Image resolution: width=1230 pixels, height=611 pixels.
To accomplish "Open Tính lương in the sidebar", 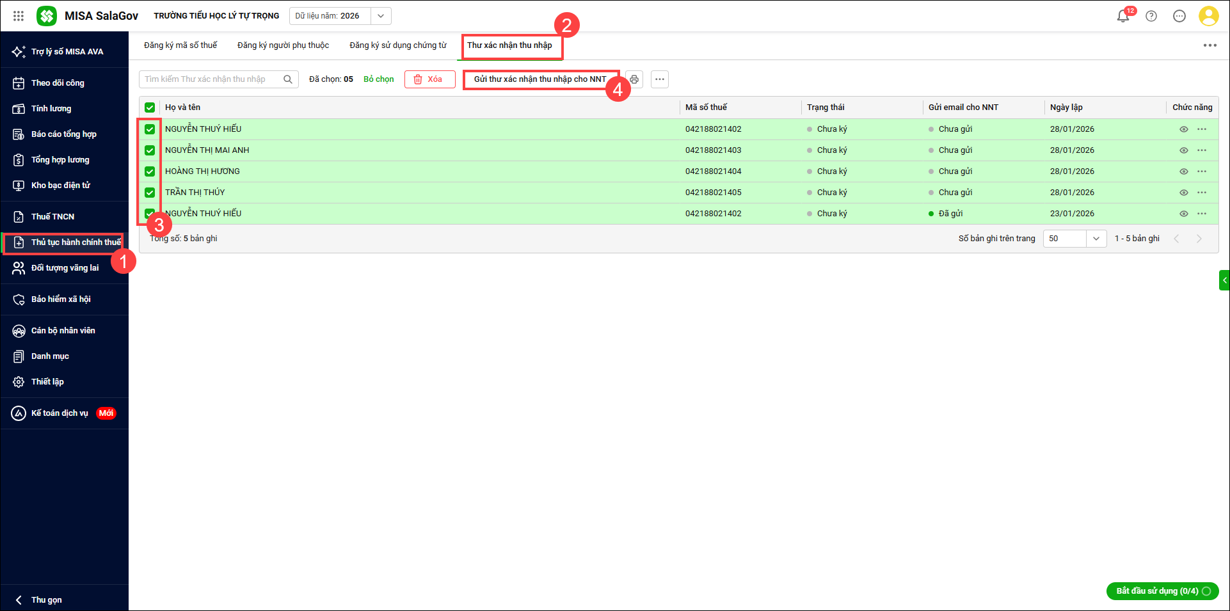I will pos(51,109).
